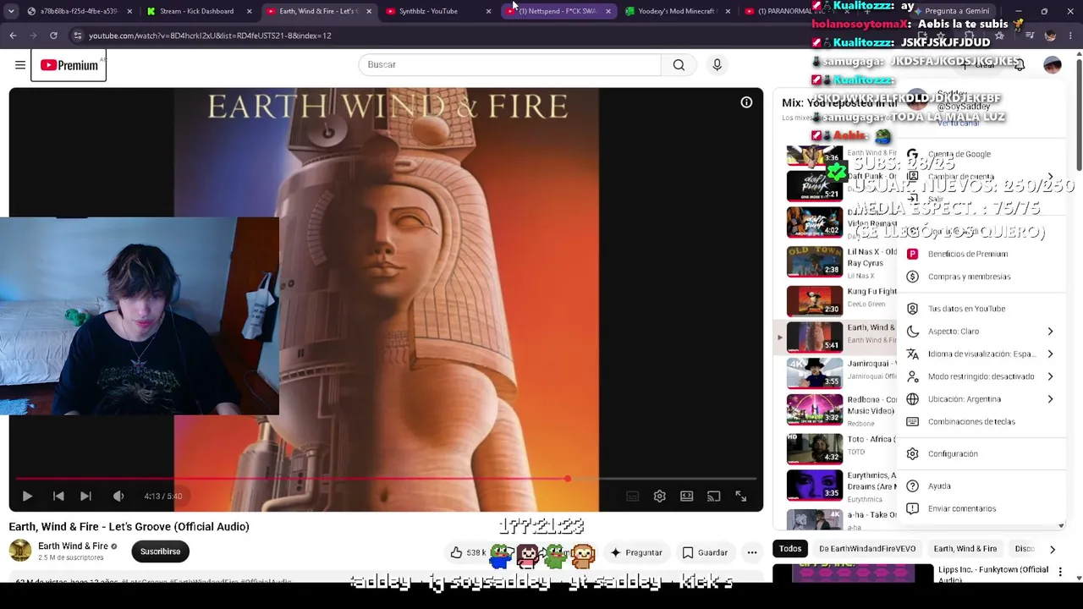The height and width of the screenshot is (609, 1083).
Task: Open the account avatar menu
Action: [1053, 65]
